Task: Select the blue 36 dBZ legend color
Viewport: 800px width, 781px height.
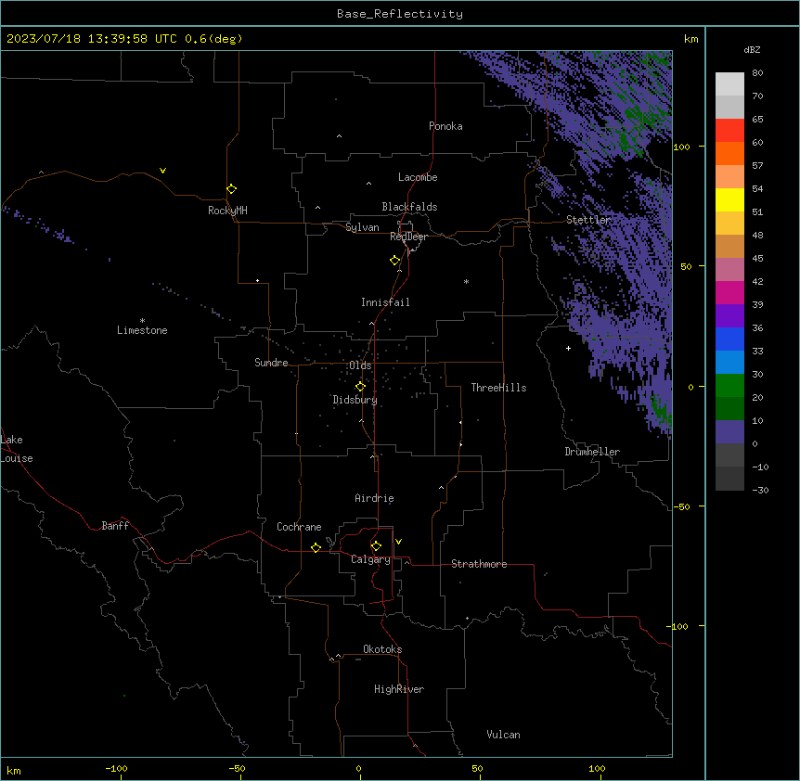Action: pos(729,339)
